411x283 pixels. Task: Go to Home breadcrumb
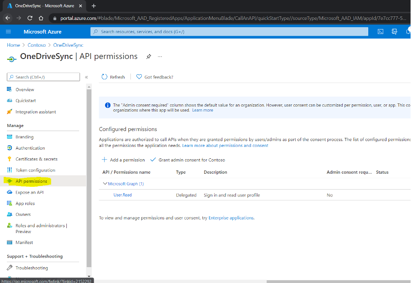[13, 45]
